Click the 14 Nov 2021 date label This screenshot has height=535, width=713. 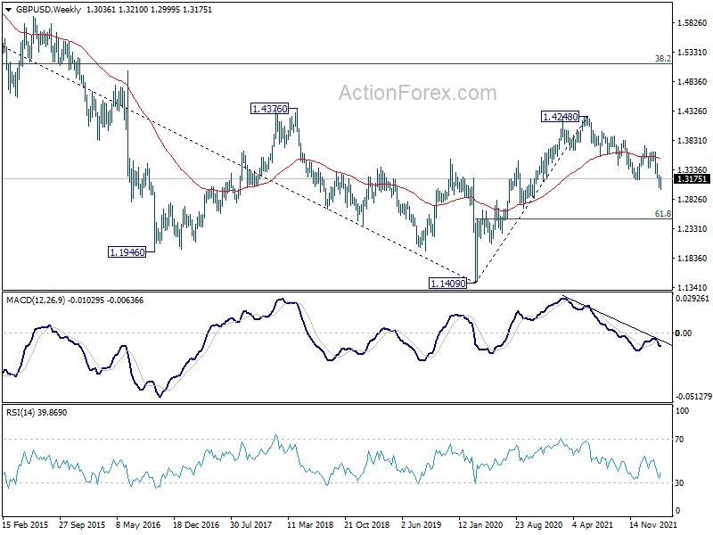pyautogui.click(x=652, y=524)
